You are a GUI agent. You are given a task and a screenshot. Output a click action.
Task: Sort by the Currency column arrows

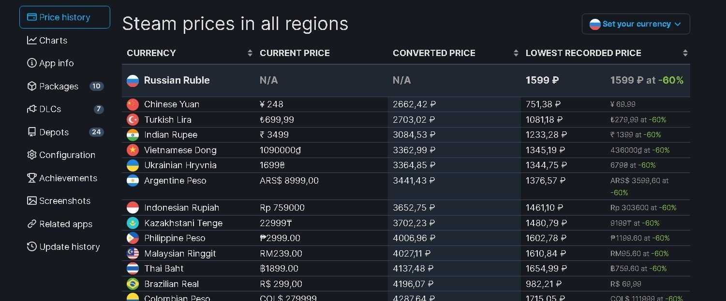[x=250, y=53]
